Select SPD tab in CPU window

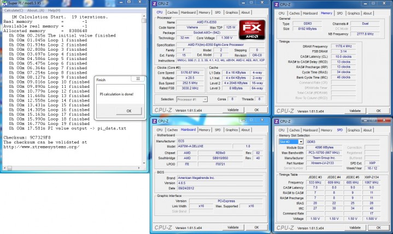(218, 13)
